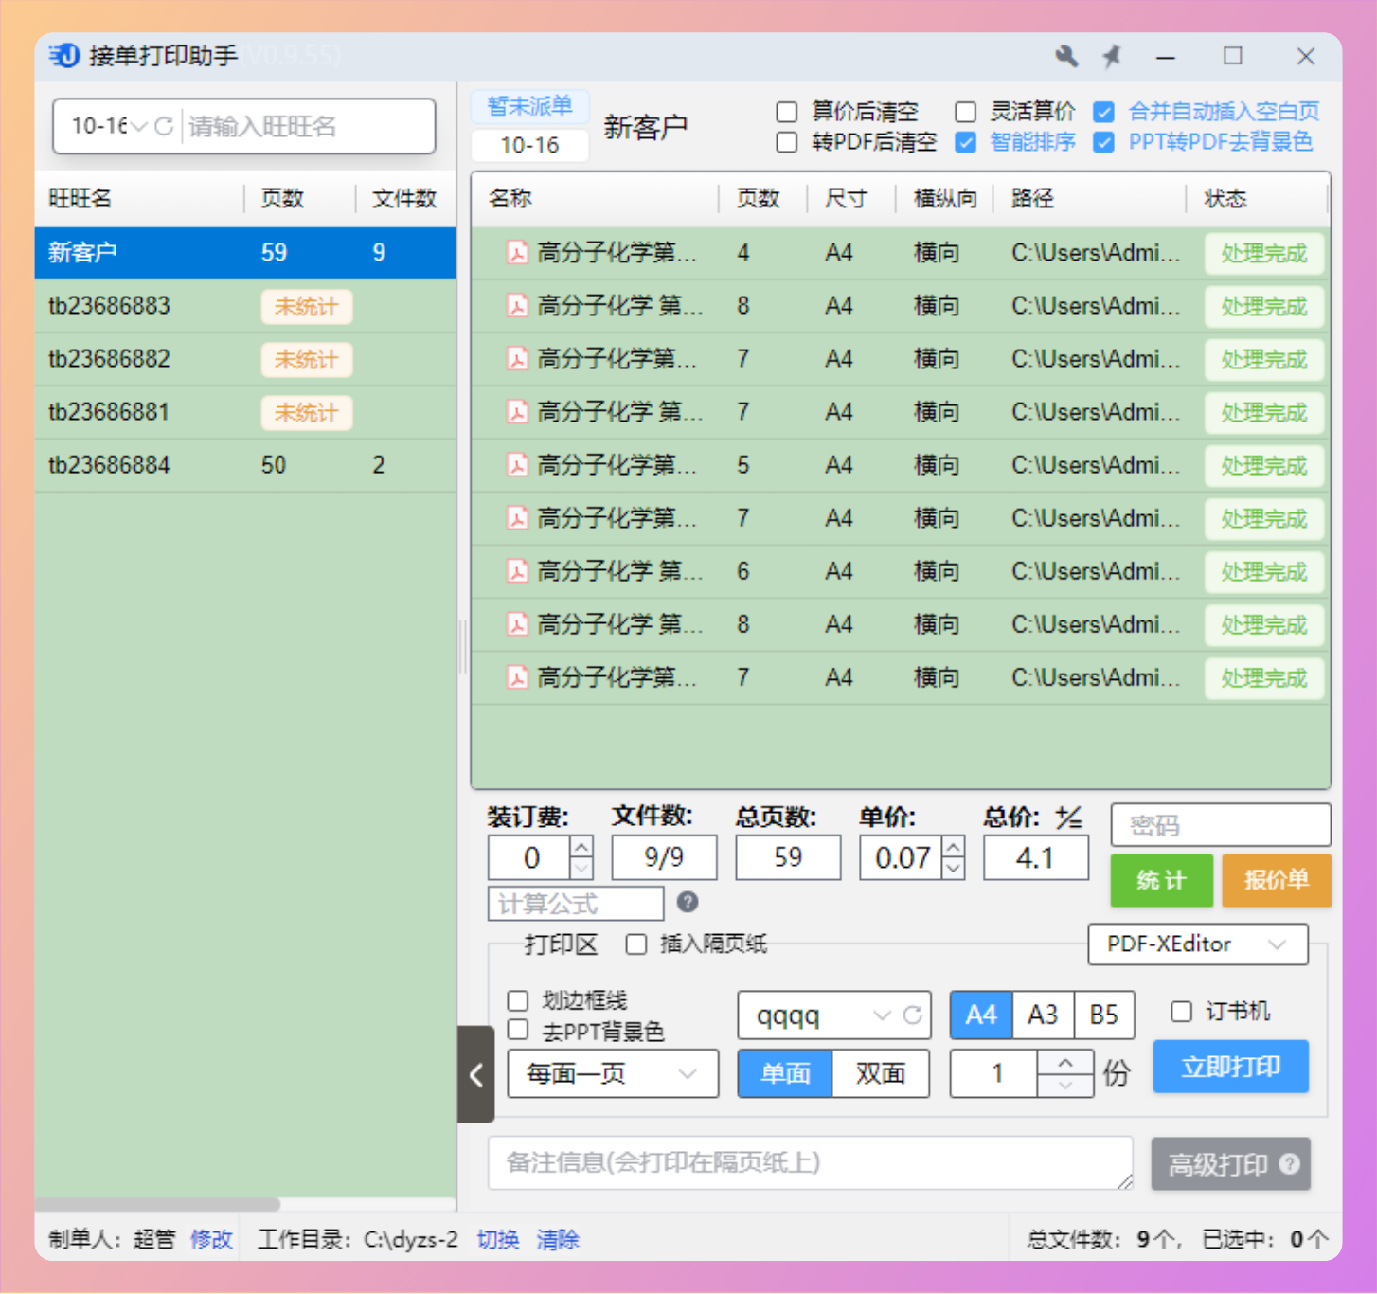Select the A3 paper size tab

(x=1043, y=1015)
